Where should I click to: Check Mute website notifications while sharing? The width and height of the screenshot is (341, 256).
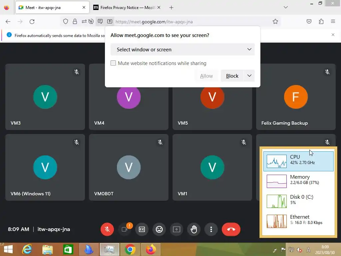pyautogui.click(x=113, y=63)
